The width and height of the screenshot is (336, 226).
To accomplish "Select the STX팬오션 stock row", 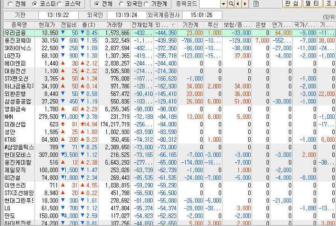I will click(x=169, y=79).
